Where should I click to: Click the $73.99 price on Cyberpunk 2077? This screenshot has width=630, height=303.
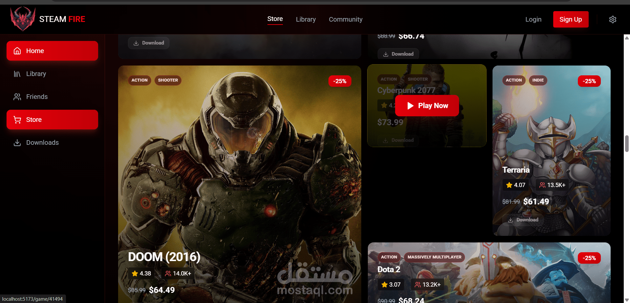point(390,122)
